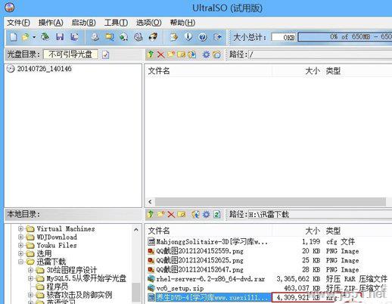Click New Folder icon in disc image toolbar
Image resolution: width=392 pixels, height=304 pixels.
click(x=171, y=54)
